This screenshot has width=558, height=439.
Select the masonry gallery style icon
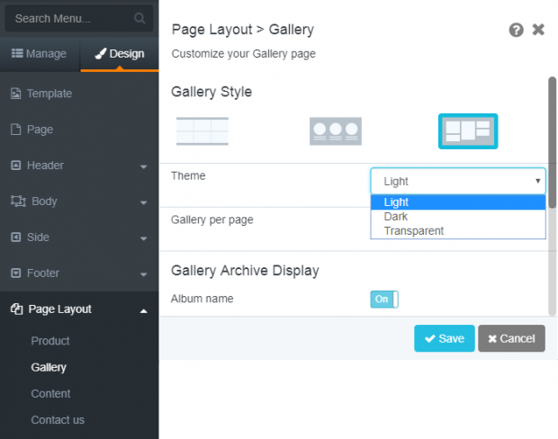point(468,131)
